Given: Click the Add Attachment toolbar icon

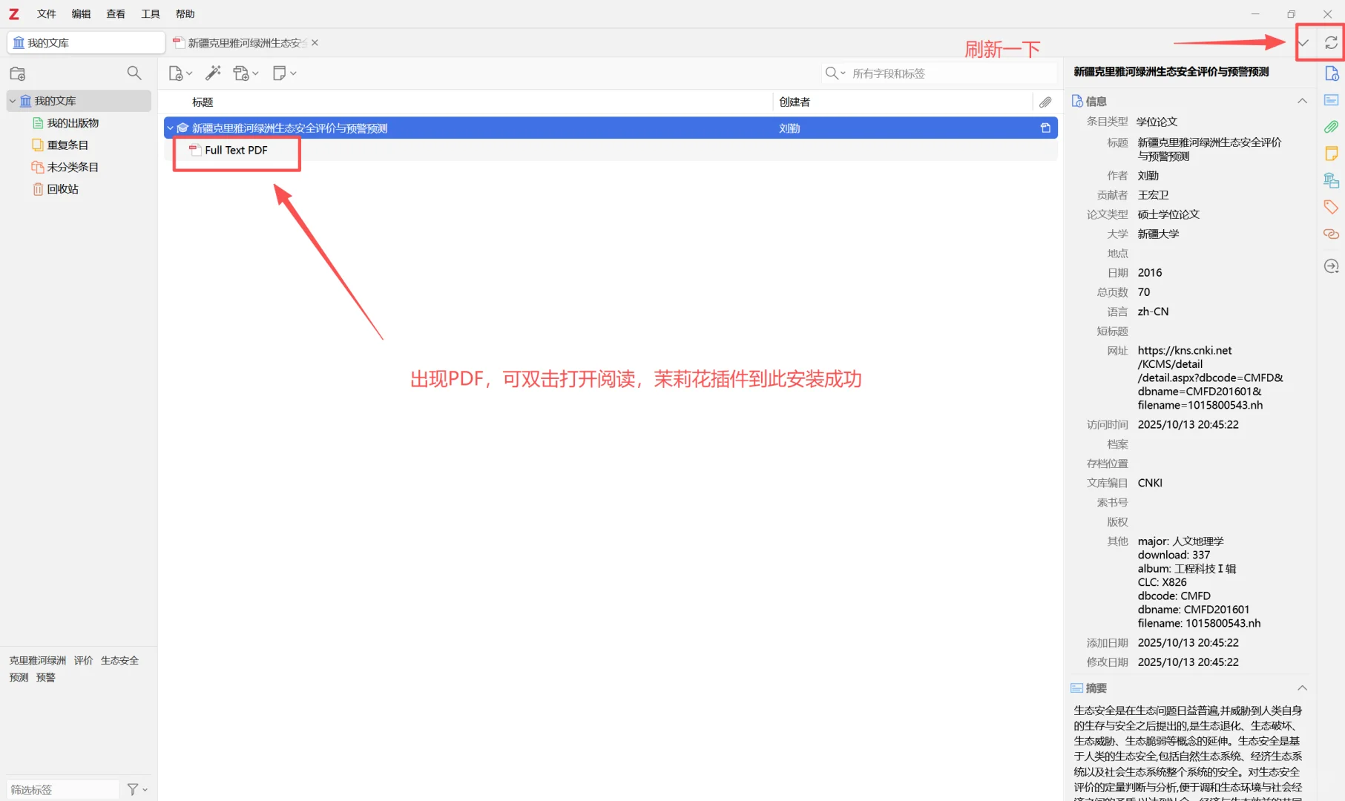Looking at the screenshot, I should 241,73.
